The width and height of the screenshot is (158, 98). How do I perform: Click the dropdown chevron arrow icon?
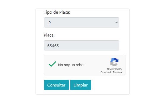[117, 22]
